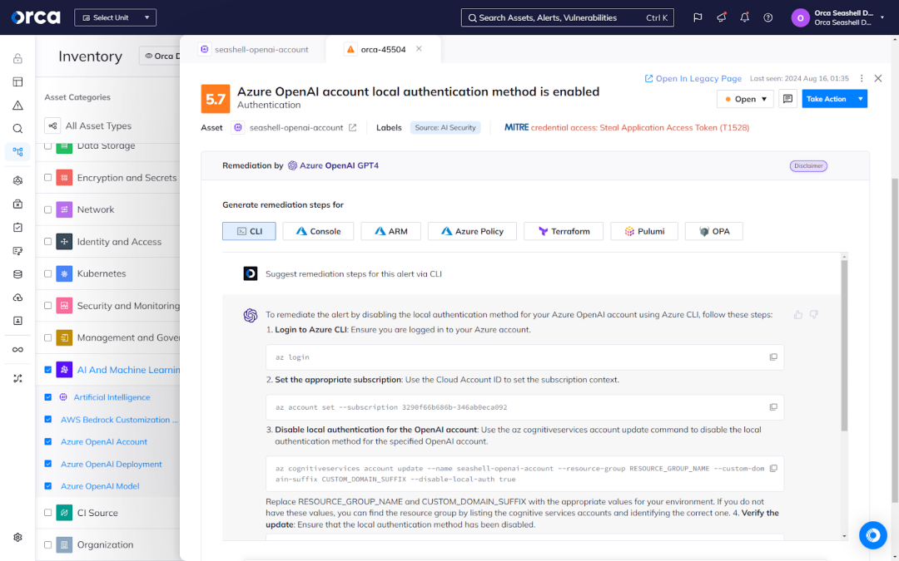The height and width of the screenshot is (561, 899).
Task: Check the Data Storage checkbox
Action: 48,145
